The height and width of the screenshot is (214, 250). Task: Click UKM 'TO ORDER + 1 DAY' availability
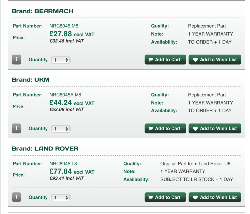point(210,111)
